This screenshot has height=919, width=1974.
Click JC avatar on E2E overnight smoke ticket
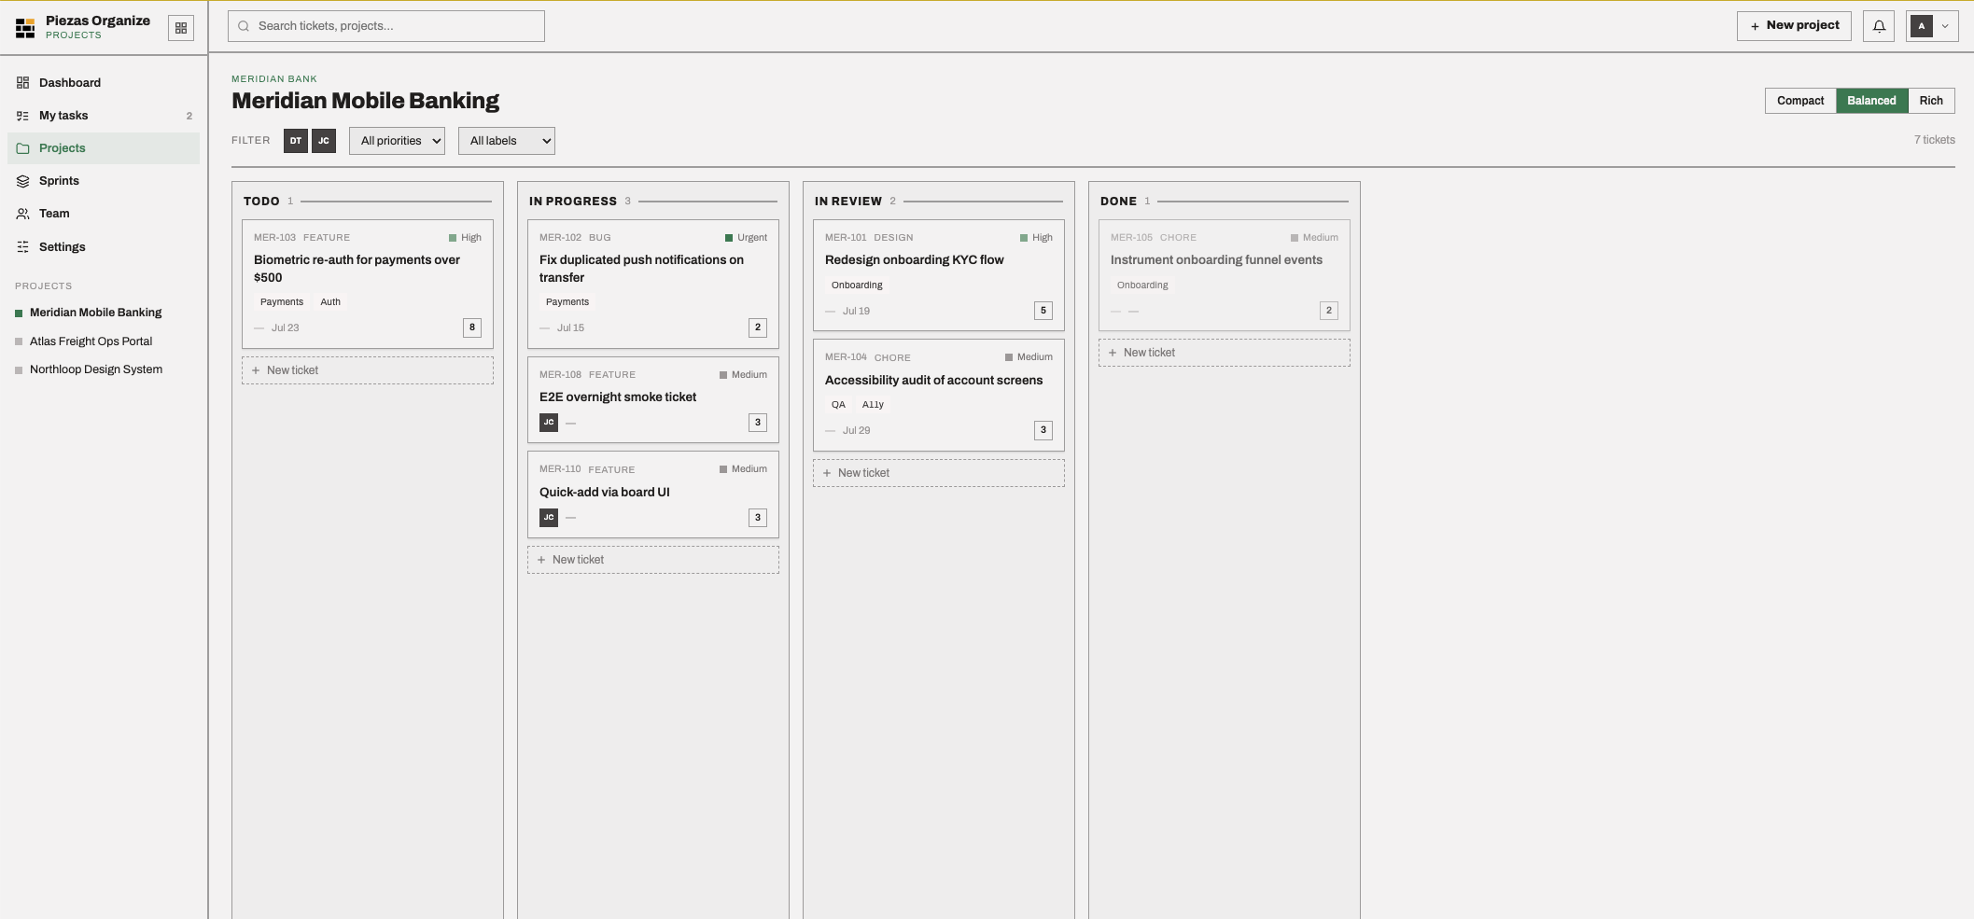coord(549,423)
